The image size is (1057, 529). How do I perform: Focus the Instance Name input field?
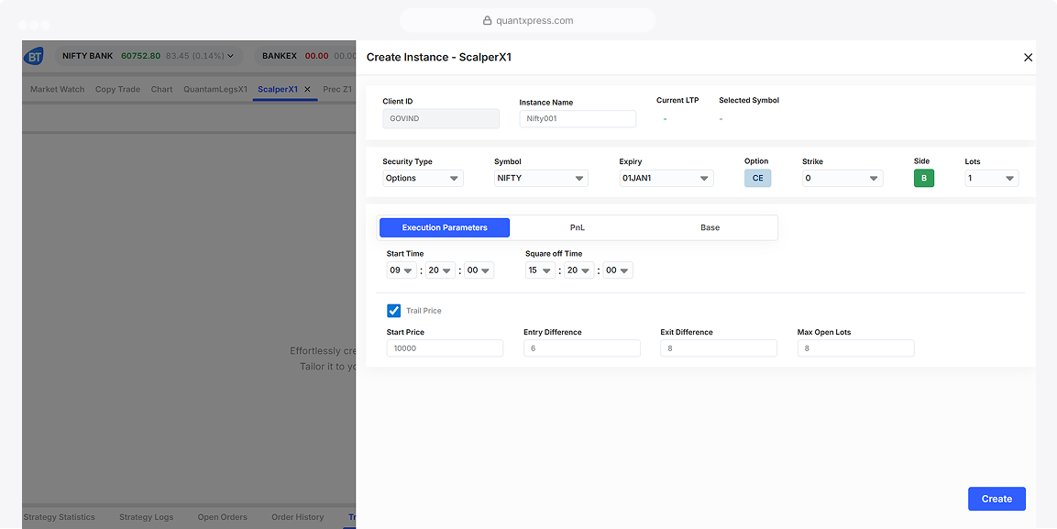[x=578, y=118]
